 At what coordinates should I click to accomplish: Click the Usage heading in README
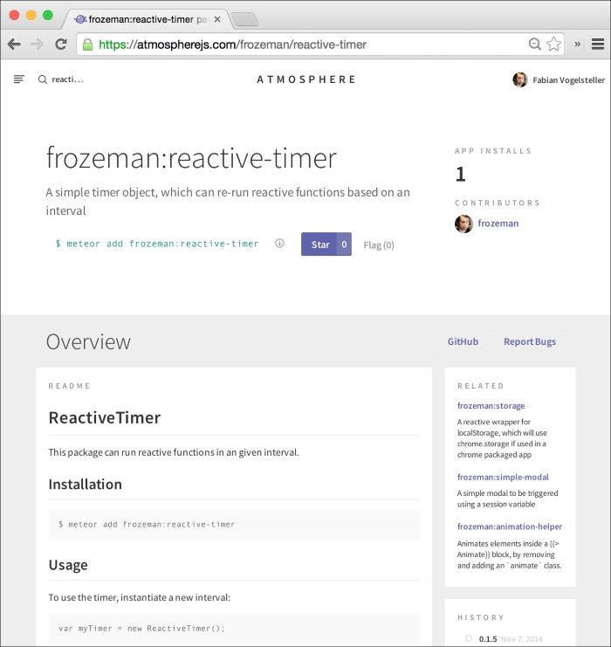click(68, 565)
